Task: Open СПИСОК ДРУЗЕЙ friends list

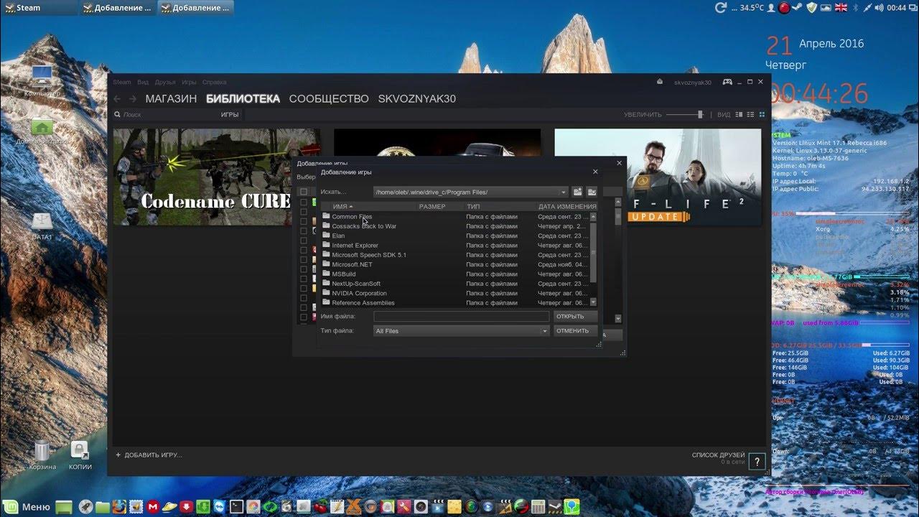Action: 718,455
